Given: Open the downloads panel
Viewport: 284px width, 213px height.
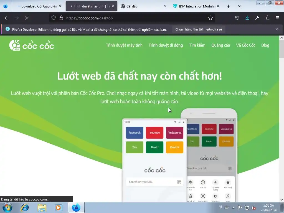Looking at the screenshot, I should click(x=247, y=18).
